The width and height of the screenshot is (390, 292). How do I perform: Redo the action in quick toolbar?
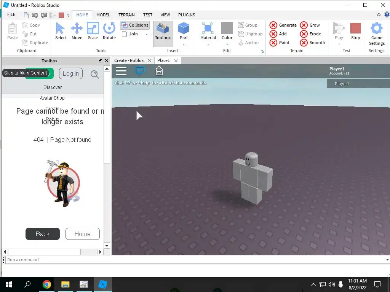pos(44,15)
